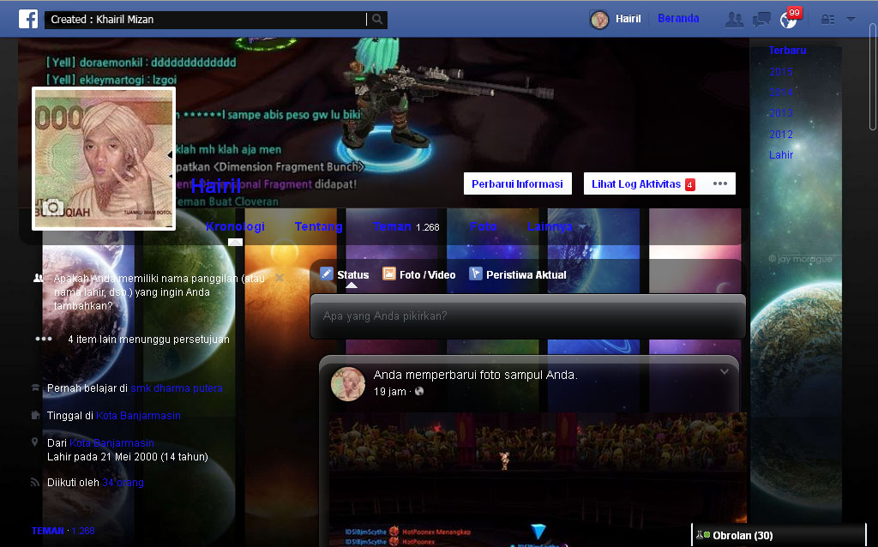Open the updated cover photo image in post

[538, 480]
